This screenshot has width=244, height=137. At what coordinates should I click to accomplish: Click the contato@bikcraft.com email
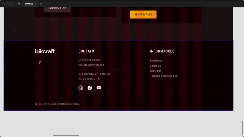tap(91, 65)
